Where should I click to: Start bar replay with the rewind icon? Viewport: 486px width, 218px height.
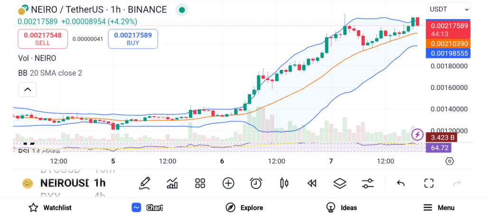312,183
